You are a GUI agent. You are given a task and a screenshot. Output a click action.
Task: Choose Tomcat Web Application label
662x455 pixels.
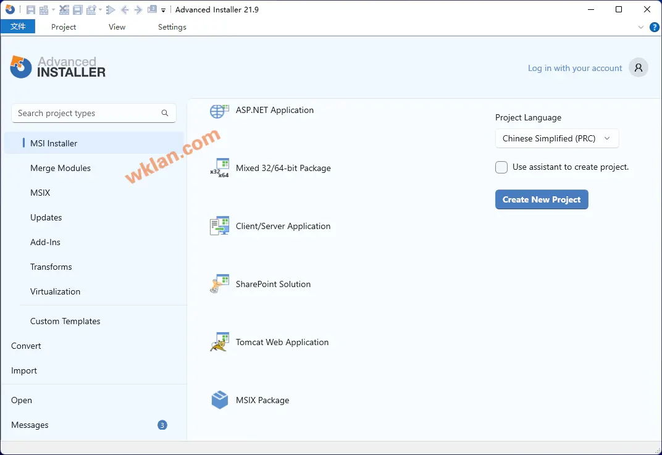point(282,342)
